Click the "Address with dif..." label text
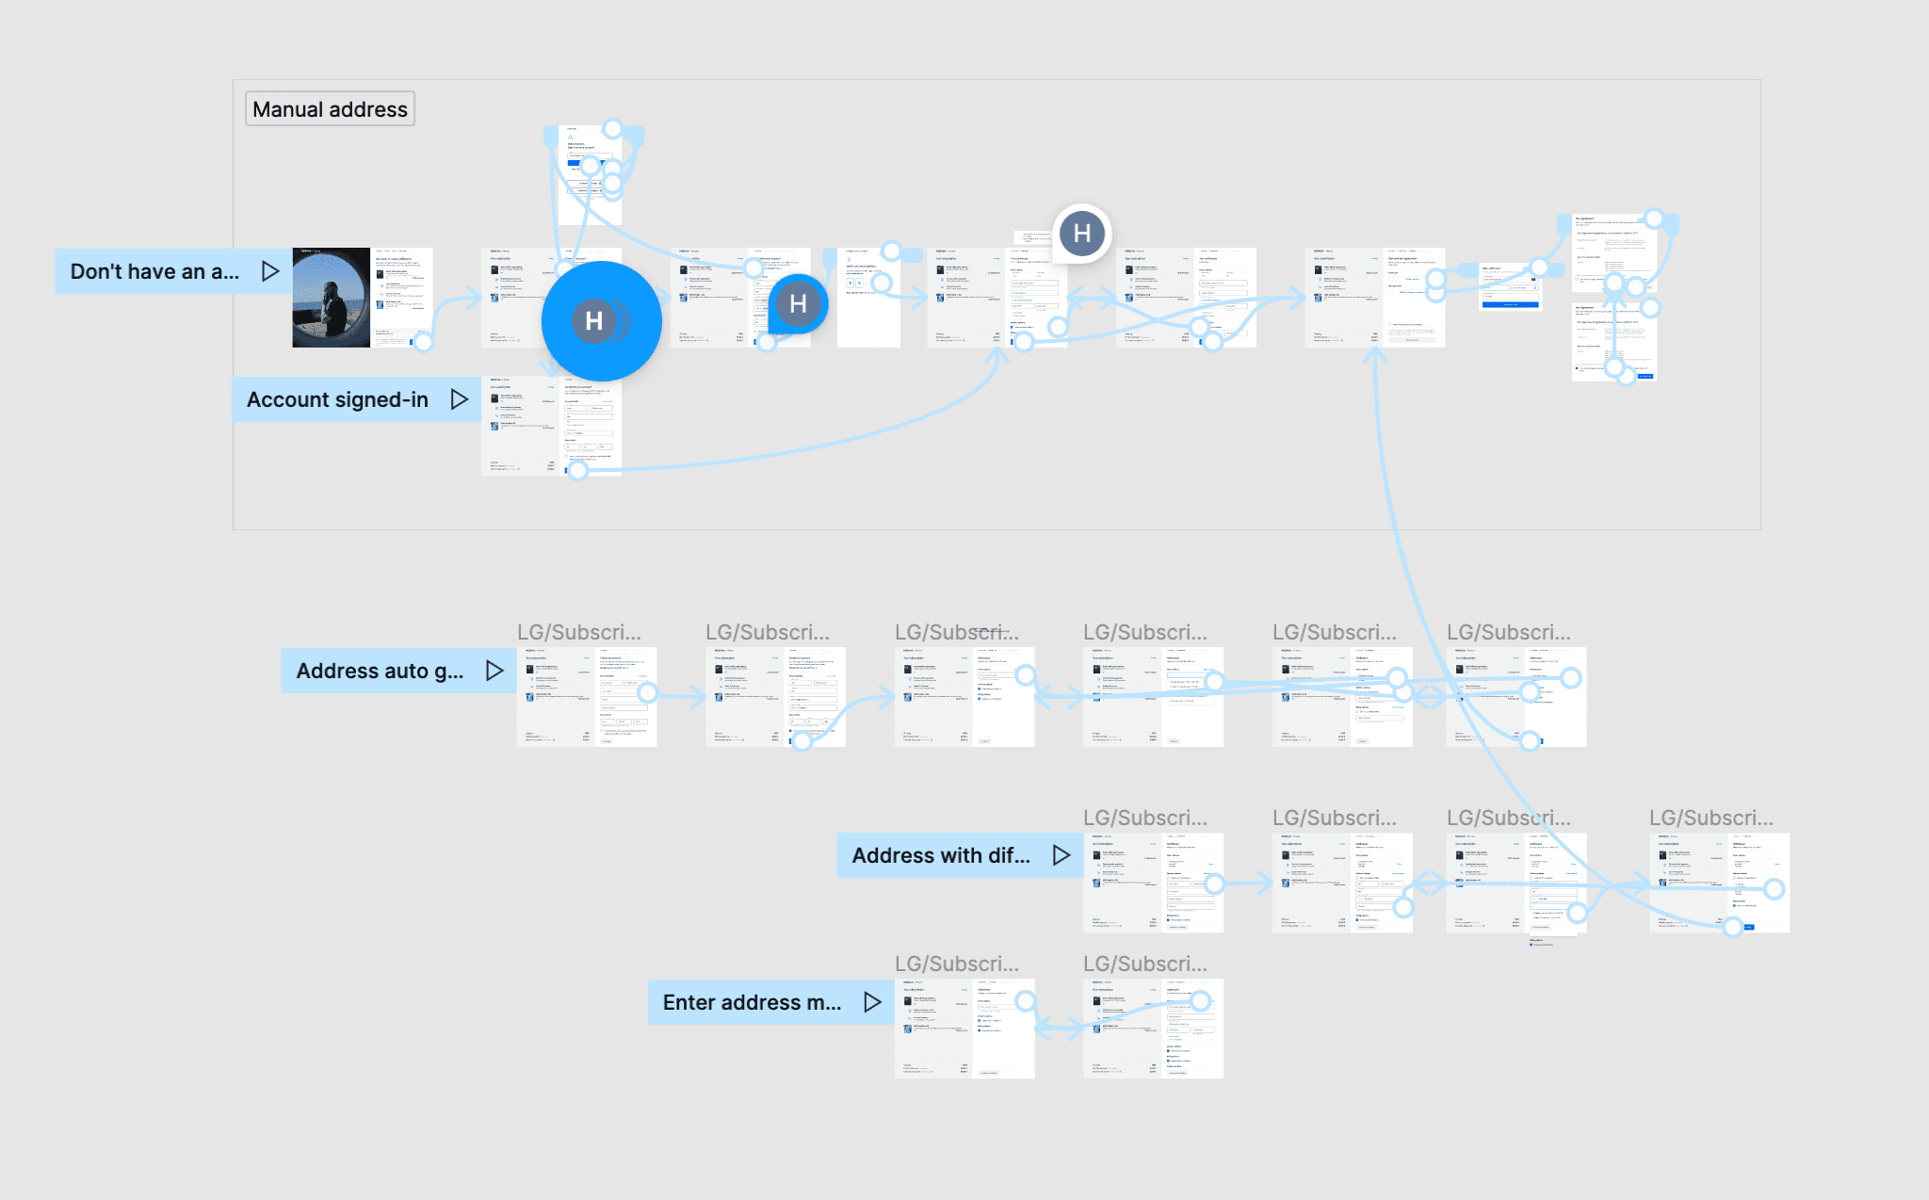 click(941, 855)
